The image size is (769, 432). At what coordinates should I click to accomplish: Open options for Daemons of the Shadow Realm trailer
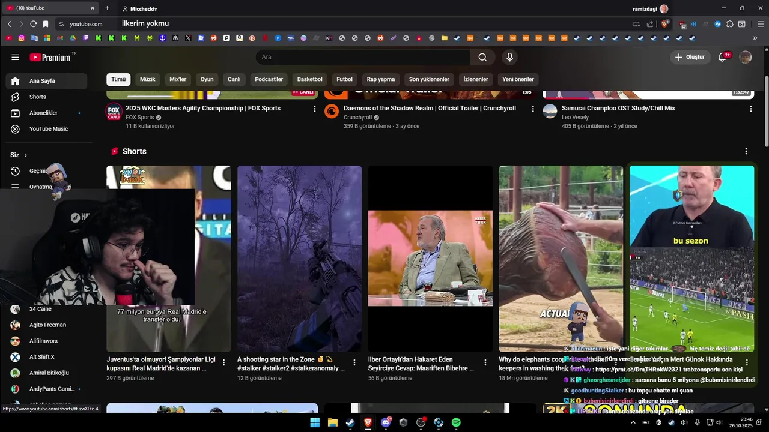click(x=533, y=109)
